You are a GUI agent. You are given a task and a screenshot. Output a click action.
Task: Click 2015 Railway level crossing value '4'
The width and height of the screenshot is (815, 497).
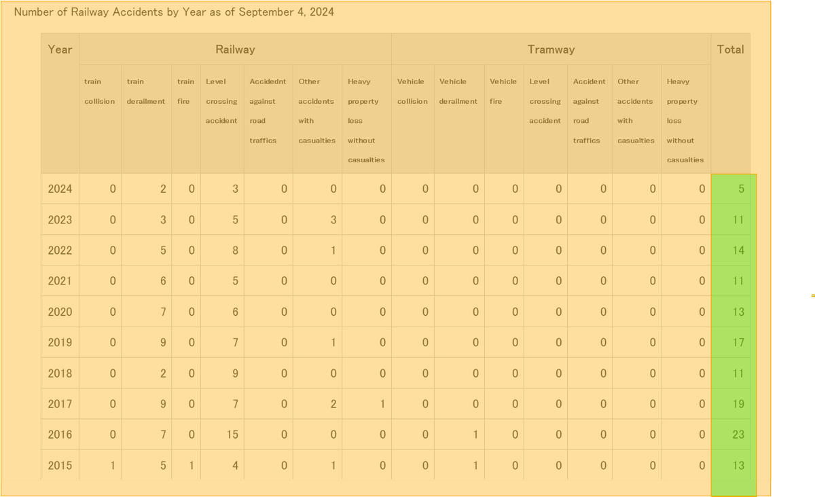click(235, 466)
